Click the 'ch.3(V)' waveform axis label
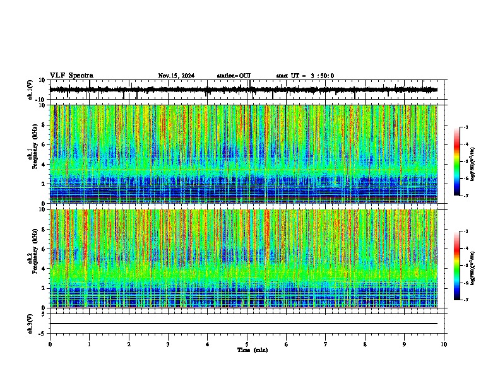This screenshot has width=500, height=386. tap(30, 324)
